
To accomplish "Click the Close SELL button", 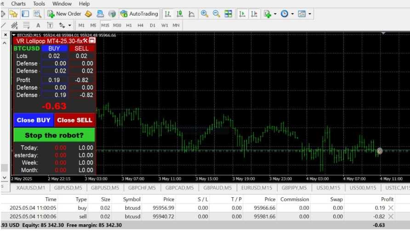I will click(75, 120).
